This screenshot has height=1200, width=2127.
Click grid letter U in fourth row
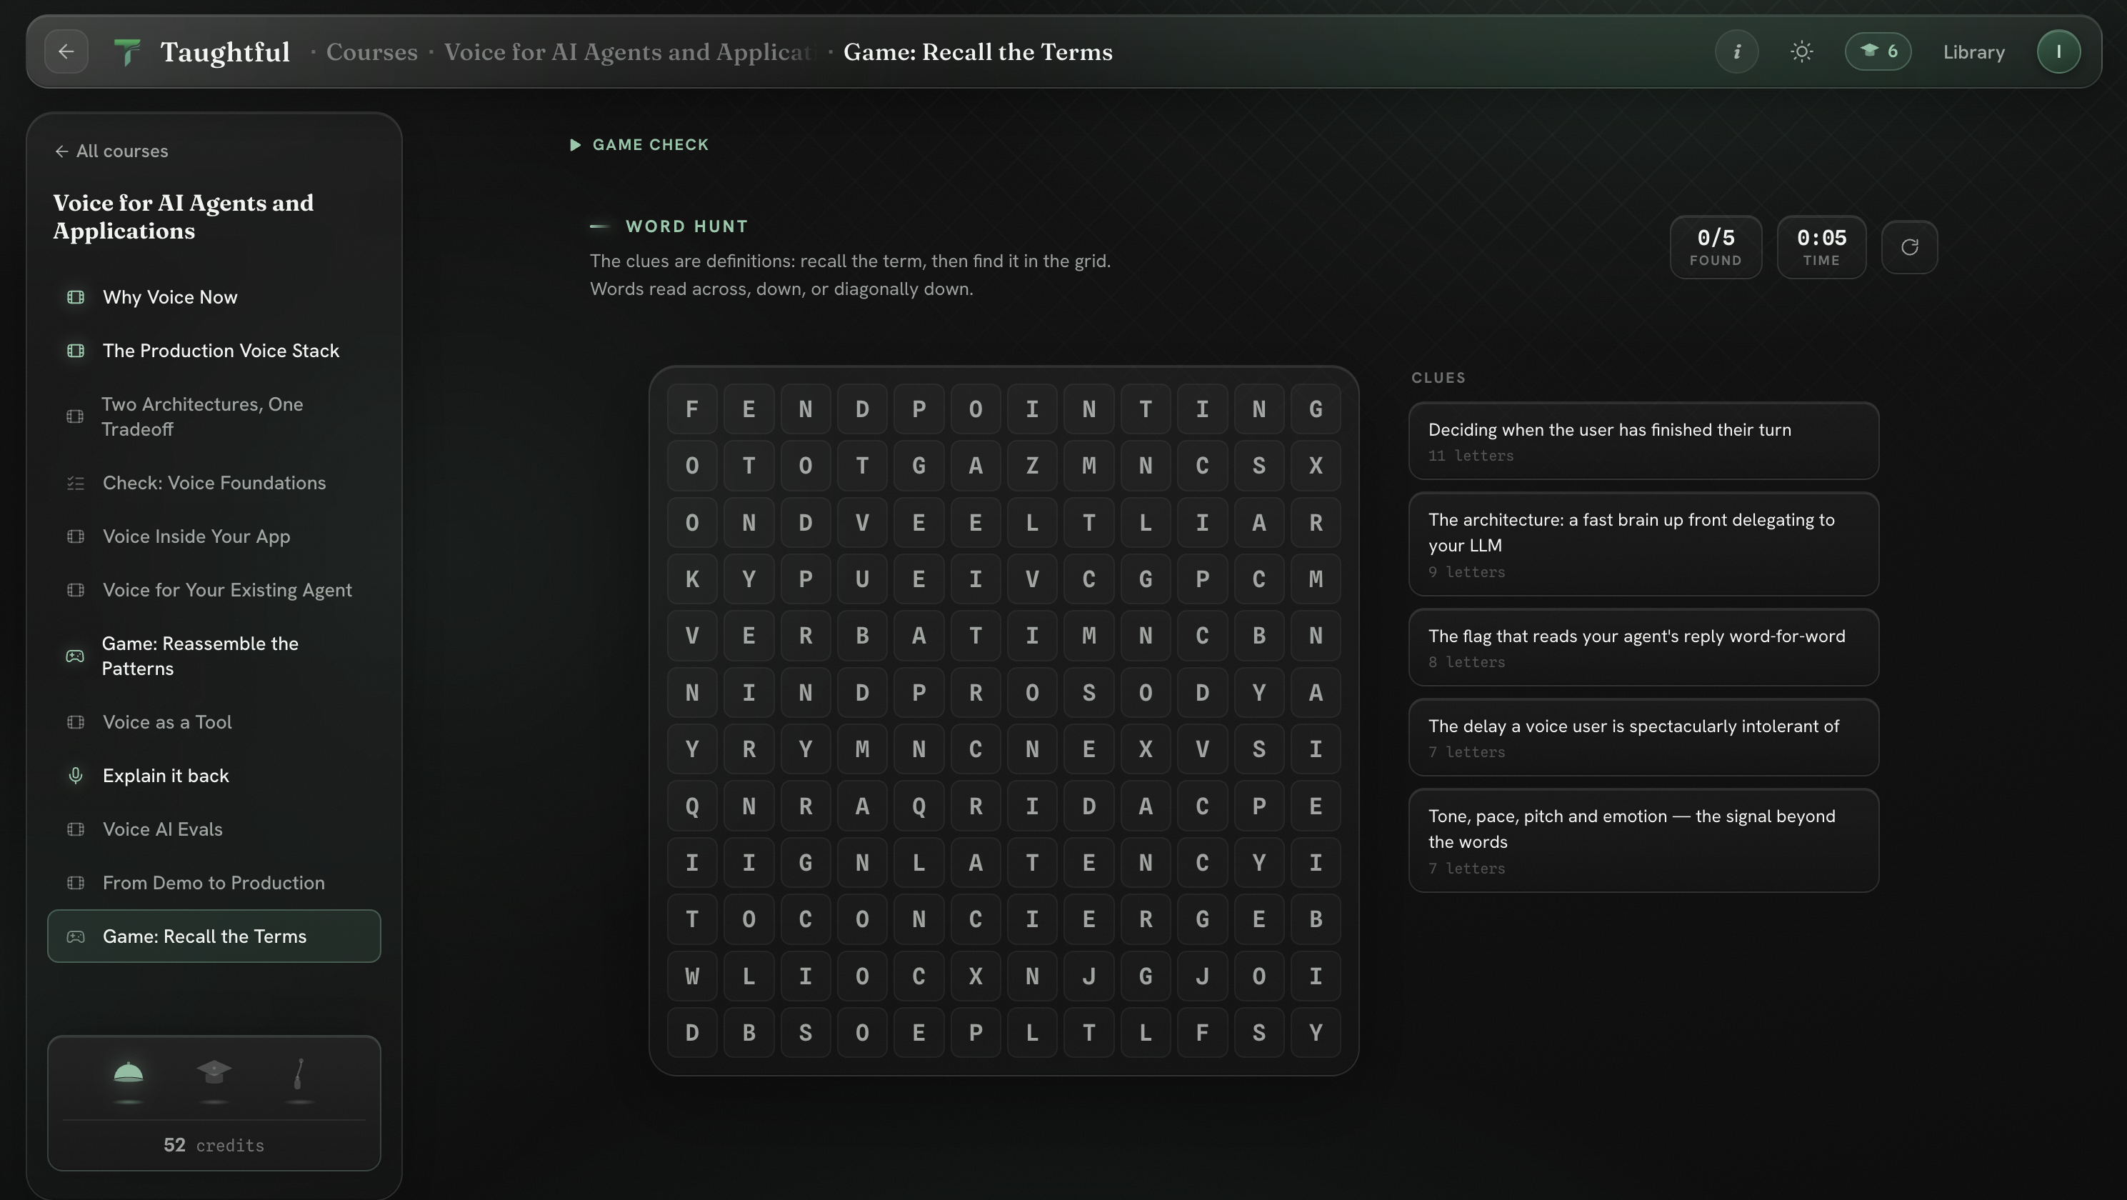click(862, 580)
